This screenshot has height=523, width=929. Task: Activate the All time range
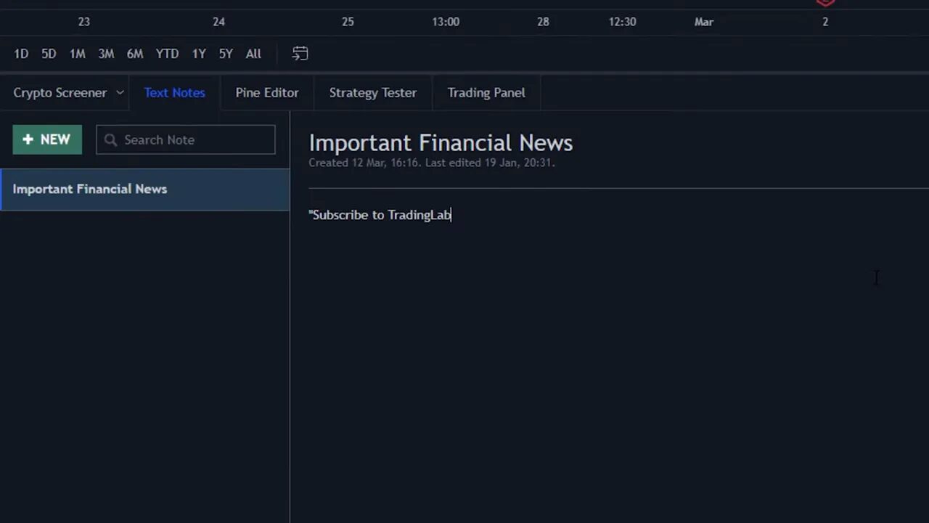click(253, 53)
